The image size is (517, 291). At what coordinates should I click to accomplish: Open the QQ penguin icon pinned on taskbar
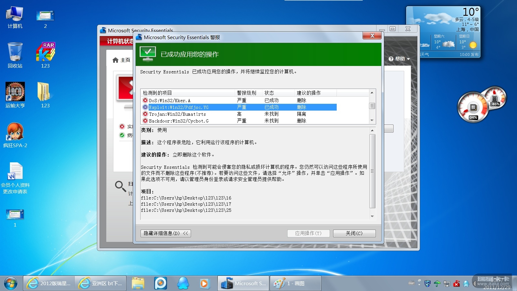click(183, 283)
